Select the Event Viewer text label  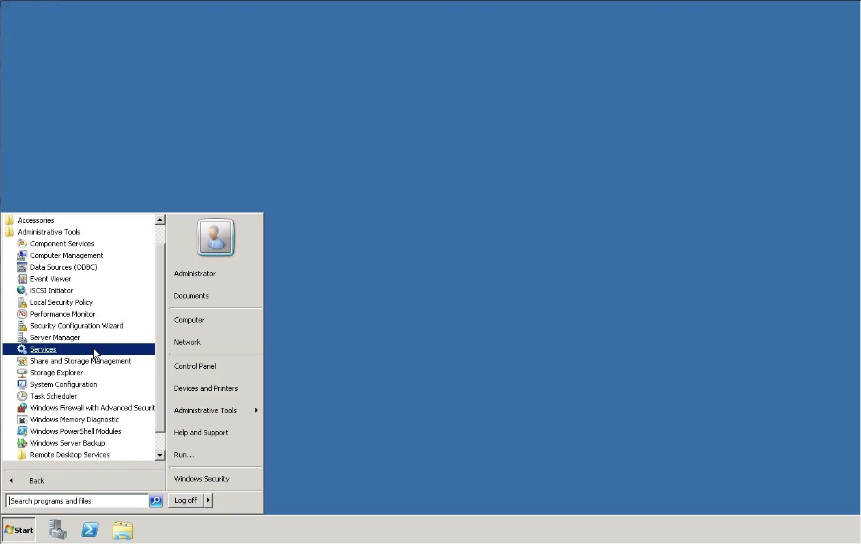(50, 279)
